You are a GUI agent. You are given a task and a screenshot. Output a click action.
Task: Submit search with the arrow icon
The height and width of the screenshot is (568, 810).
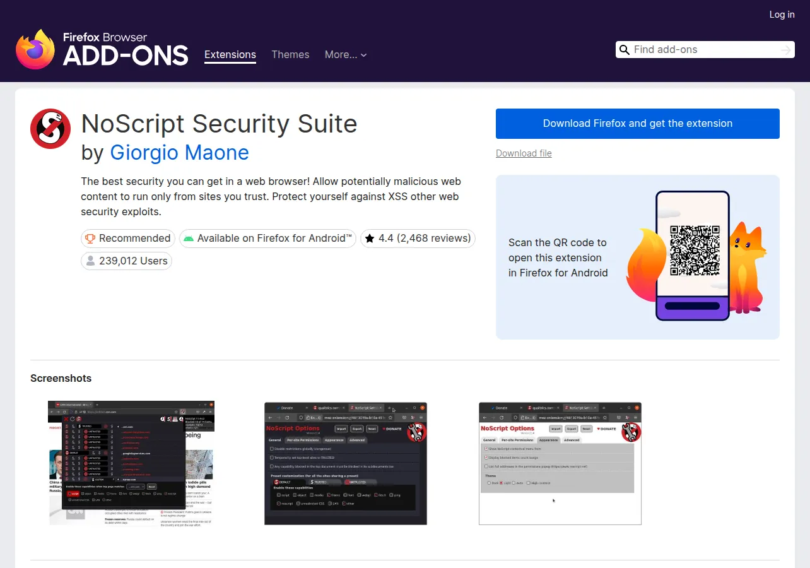pyautogui.click(x=785, y=50)
